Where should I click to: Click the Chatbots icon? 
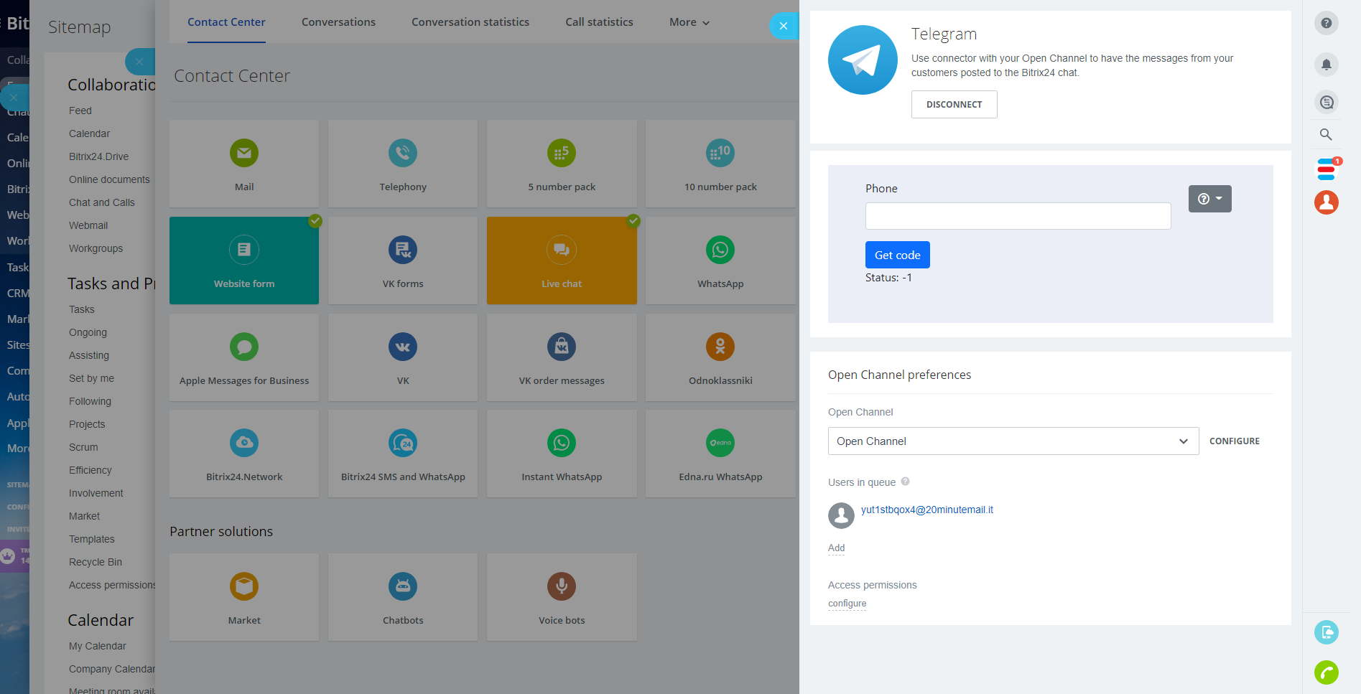403,587
